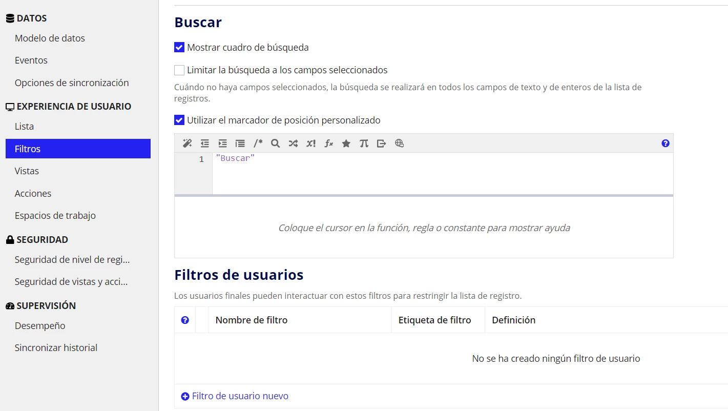Viewport: 728px width, 411px height.
Task: Open search with the magnifier icon
Action: point(275,143)
